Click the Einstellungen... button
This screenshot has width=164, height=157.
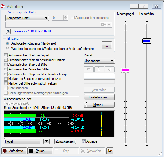99,97
